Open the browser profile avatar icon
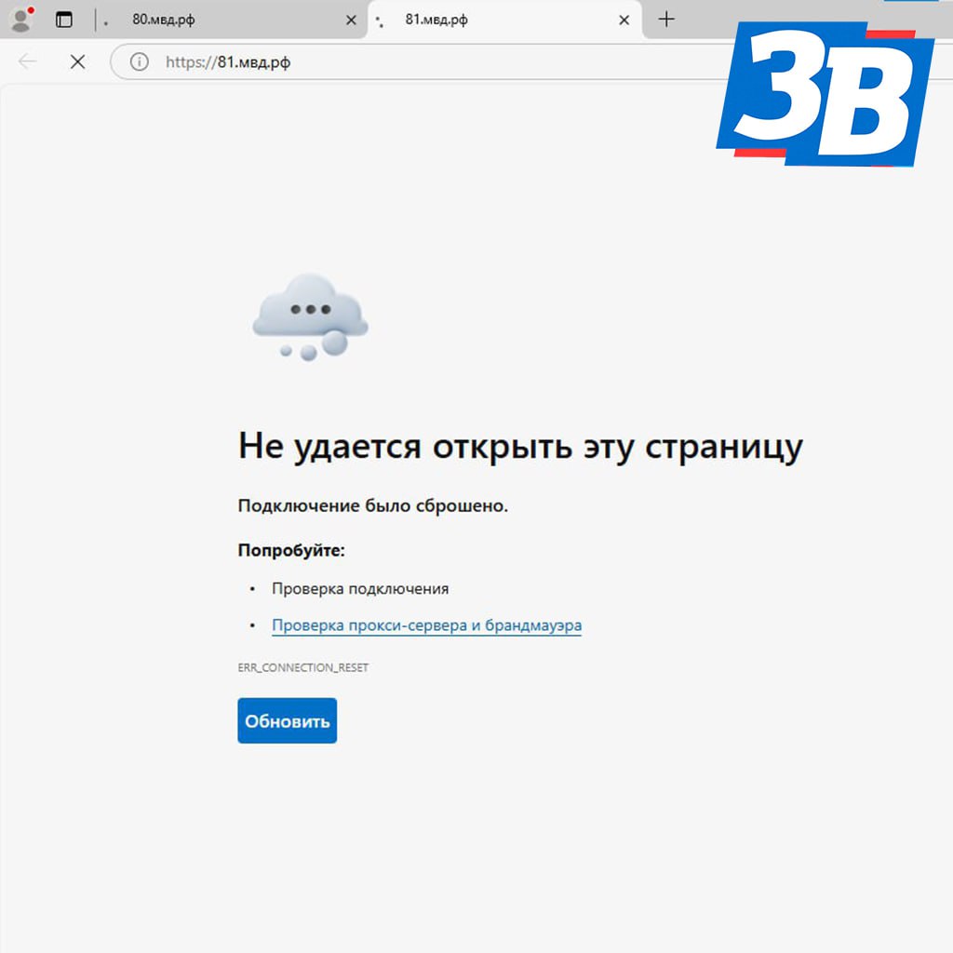The image size is (953, 953). (x=22, y=20)
